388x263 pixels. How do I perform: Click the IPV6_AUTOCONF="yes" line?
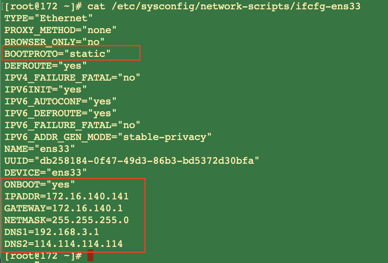click(60, 101)
